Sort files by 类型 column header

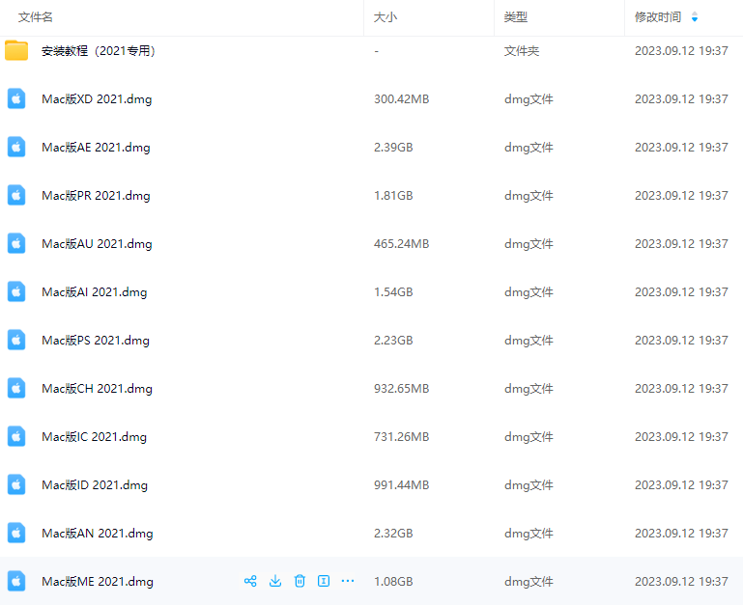(x=516, y=17)
